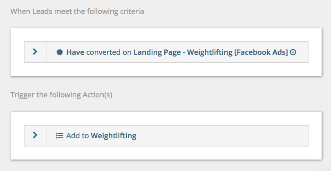Click the badge icon before Have
This screenshot has width=331, height=171.
[x=60, y=52]
